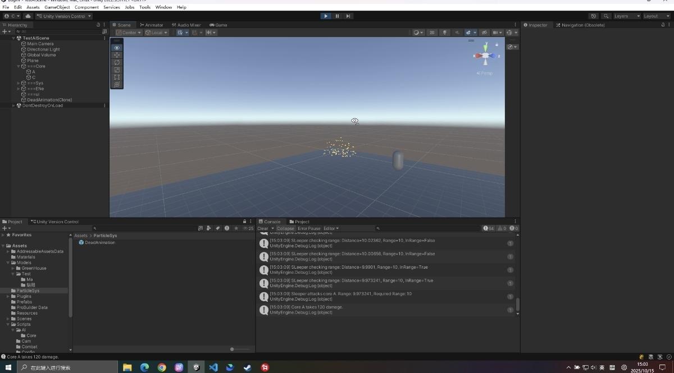The width and height of the screenshot is (674, 373).
Task: Clear the Console log
Action: coord(262,228)
